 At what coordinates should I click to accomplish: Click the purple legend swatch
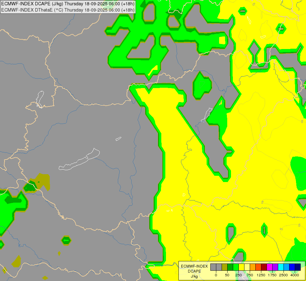276,267
